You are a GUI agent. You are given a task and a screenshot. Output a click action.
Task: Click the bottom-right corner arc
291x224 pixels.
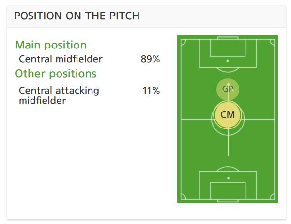pos(272,197)
